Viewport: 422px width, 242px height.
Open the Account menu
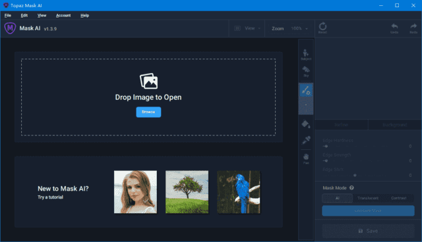pyautogui.click(x=63, y=16)
